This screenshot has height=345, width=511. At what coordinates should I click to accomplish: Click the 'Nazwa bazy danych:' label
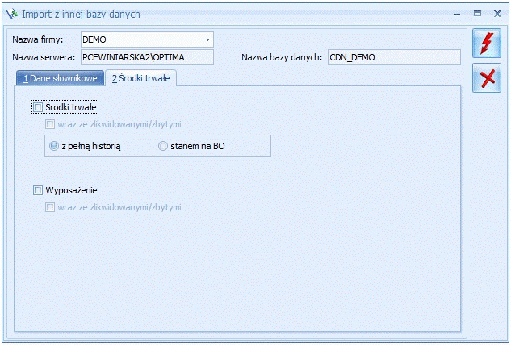pos(282,57)
